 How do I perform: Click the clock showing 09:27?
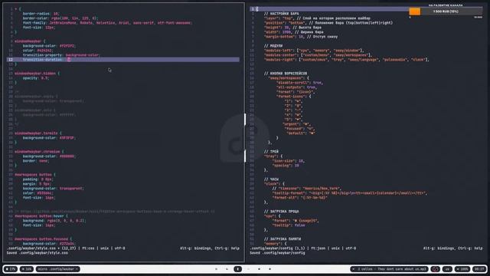point(479,269)
